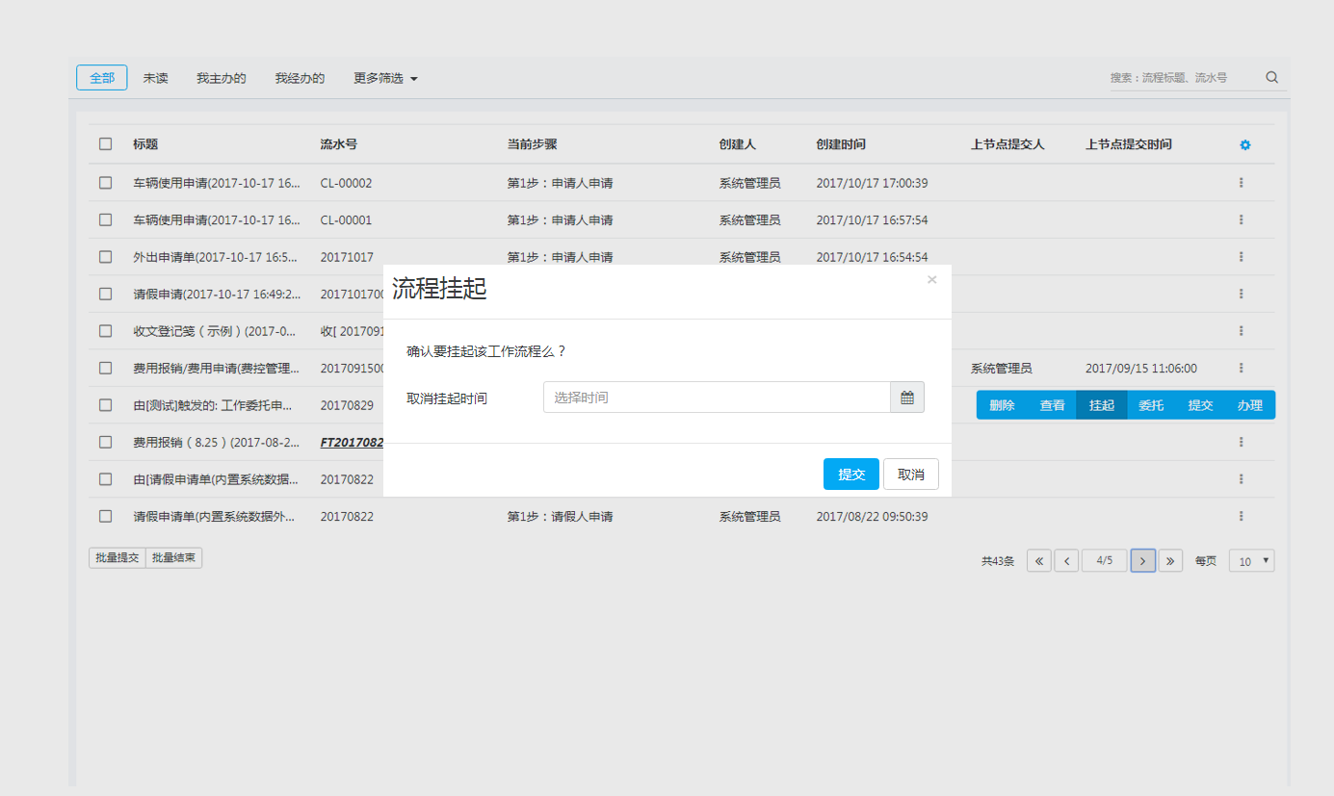Click 取消 button in the dialog
The height and width of the screenshot is (796, 1334).
pos(910,475)
